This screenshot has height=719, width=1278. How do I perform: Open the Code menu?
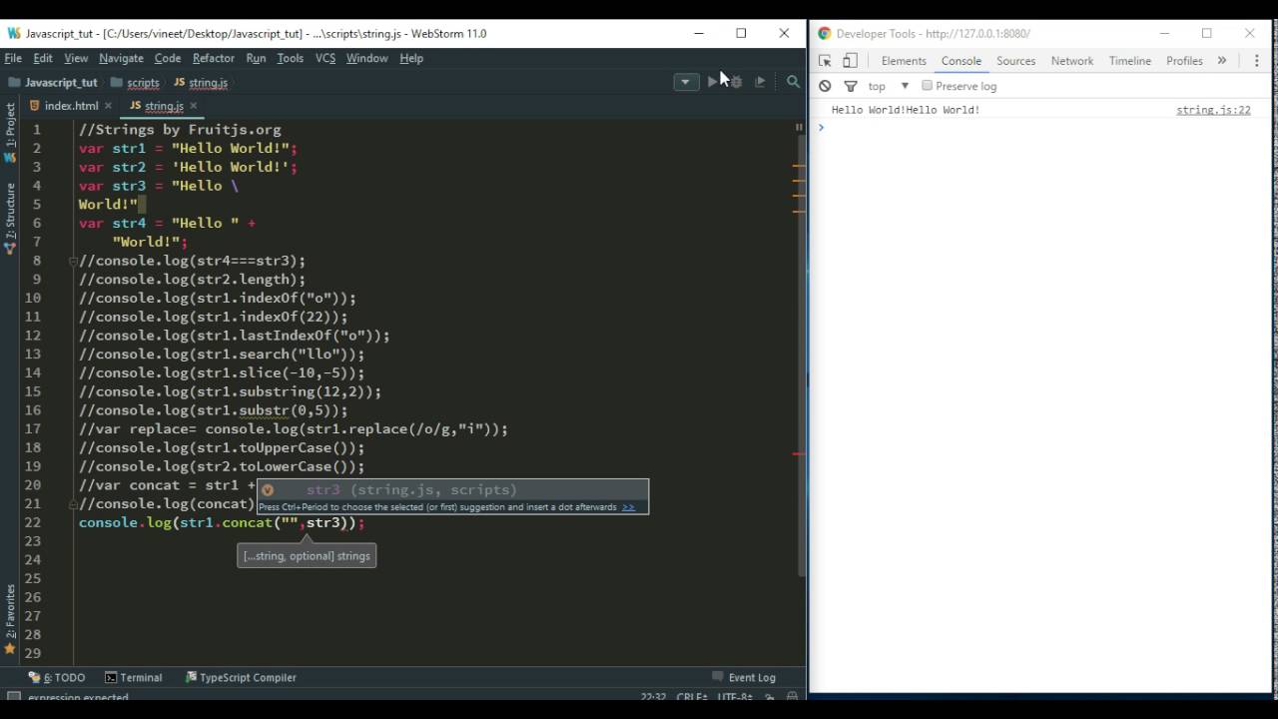[x=168, y=58]
